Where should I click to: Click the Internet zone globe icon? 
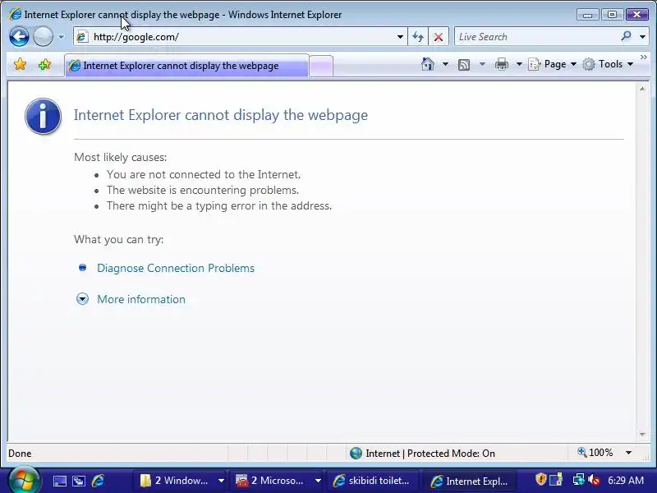click(356, 454)
